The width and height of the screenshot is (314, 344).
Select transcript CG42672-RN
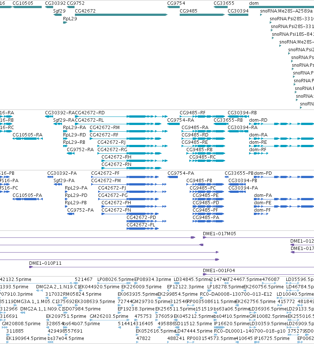[x=131, y=168]
